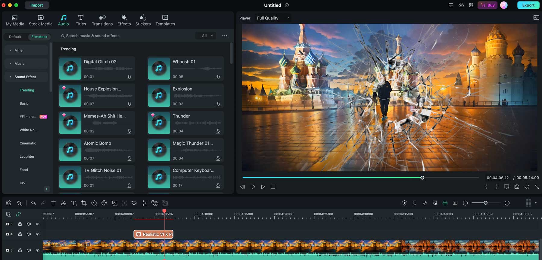
Task: Click the undo arrow in timeline toolbar
Action: (33, 203)
